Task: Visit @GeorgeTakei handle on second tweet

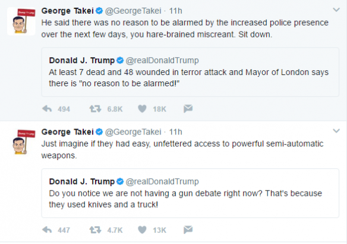Action: [x=133, y=132]
